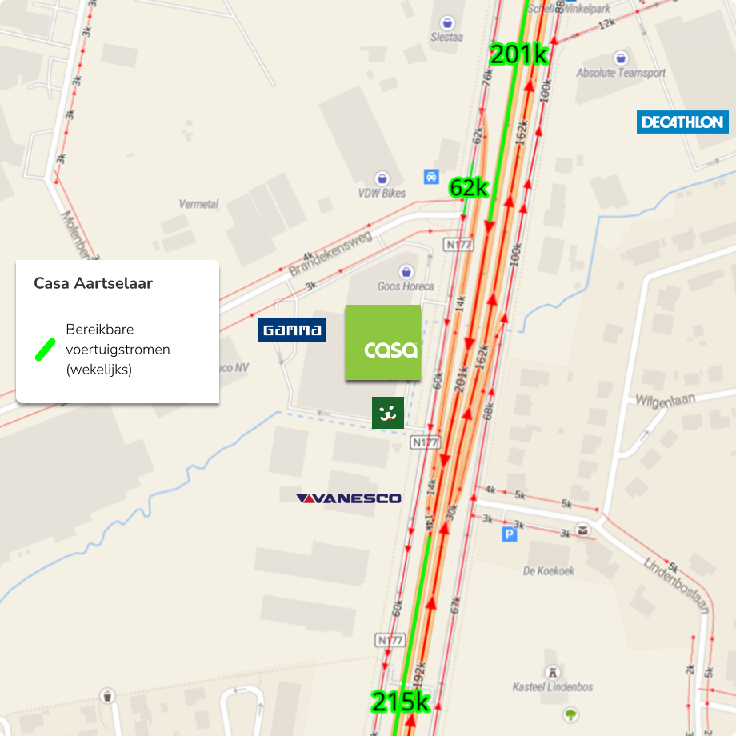Viewport: 736px width, 736px height.
Task: Select the green 62k traffic label
Action: pyautogui.click(x=469, y=188)
